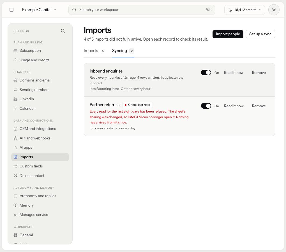Click the Inbound enquiries title
Screen dimensions: 286x252
coord(106,71)
